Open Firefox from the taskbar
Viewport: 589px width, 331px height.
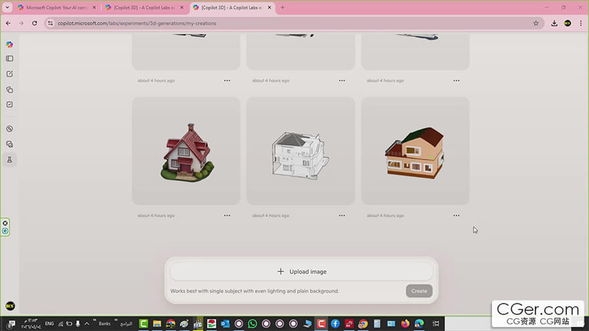405,324
